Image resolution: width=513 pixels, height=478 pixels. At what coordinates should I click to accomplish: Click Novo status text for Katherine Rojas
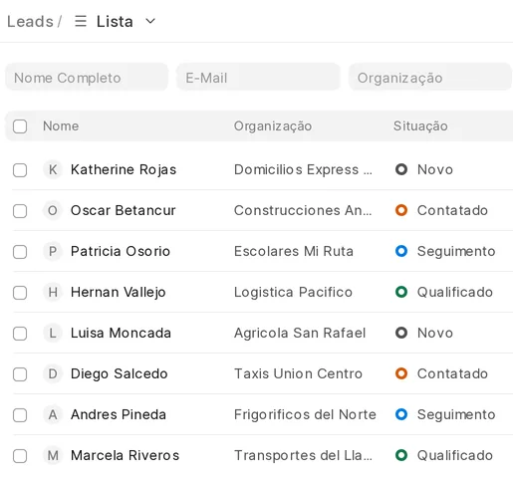pos(435,169)
